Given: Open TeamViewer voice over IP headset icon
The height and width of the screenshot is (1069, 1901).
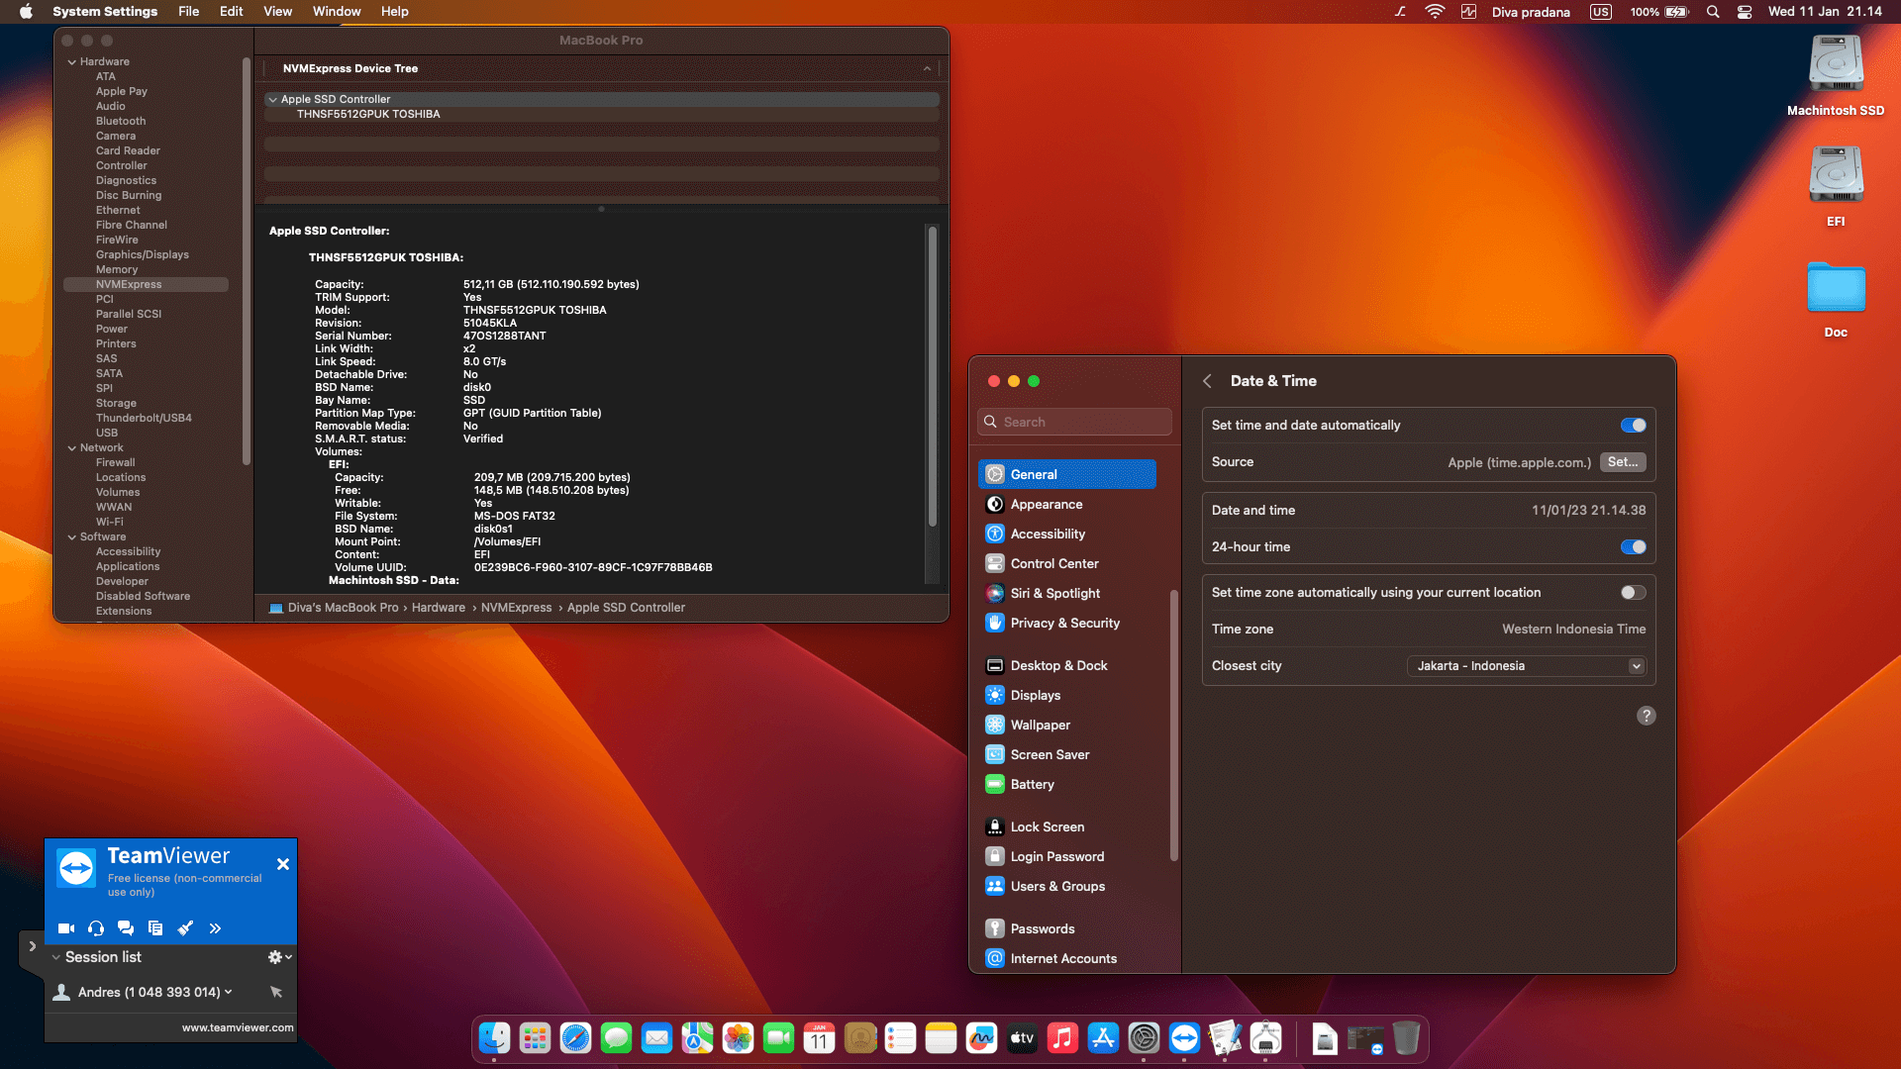Looking at the screenshot, I should [95, 927].
